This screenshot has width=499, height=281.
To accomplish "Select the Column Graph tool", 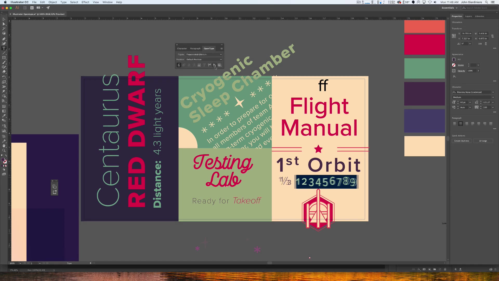I will tap(4, 131).
